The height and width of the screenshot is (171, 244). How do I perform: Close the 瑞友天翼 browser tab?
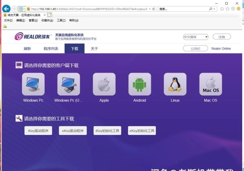(45, 15)
